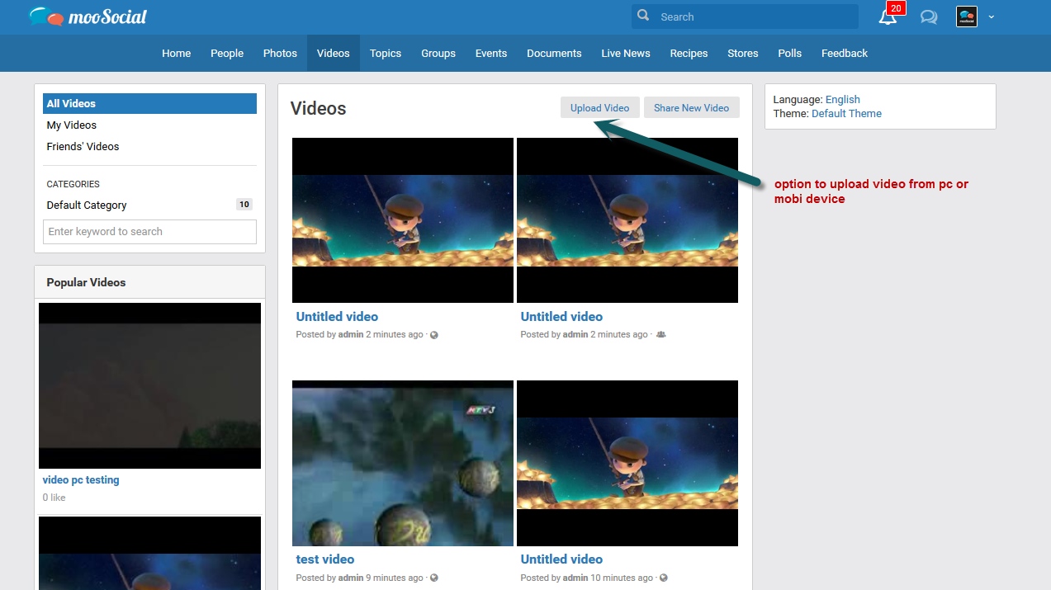This screenshot has height=590, width=1051.
Task: Open first Untitled video thumbnail posted 2 minutes ago
Action: coord(403,220)
